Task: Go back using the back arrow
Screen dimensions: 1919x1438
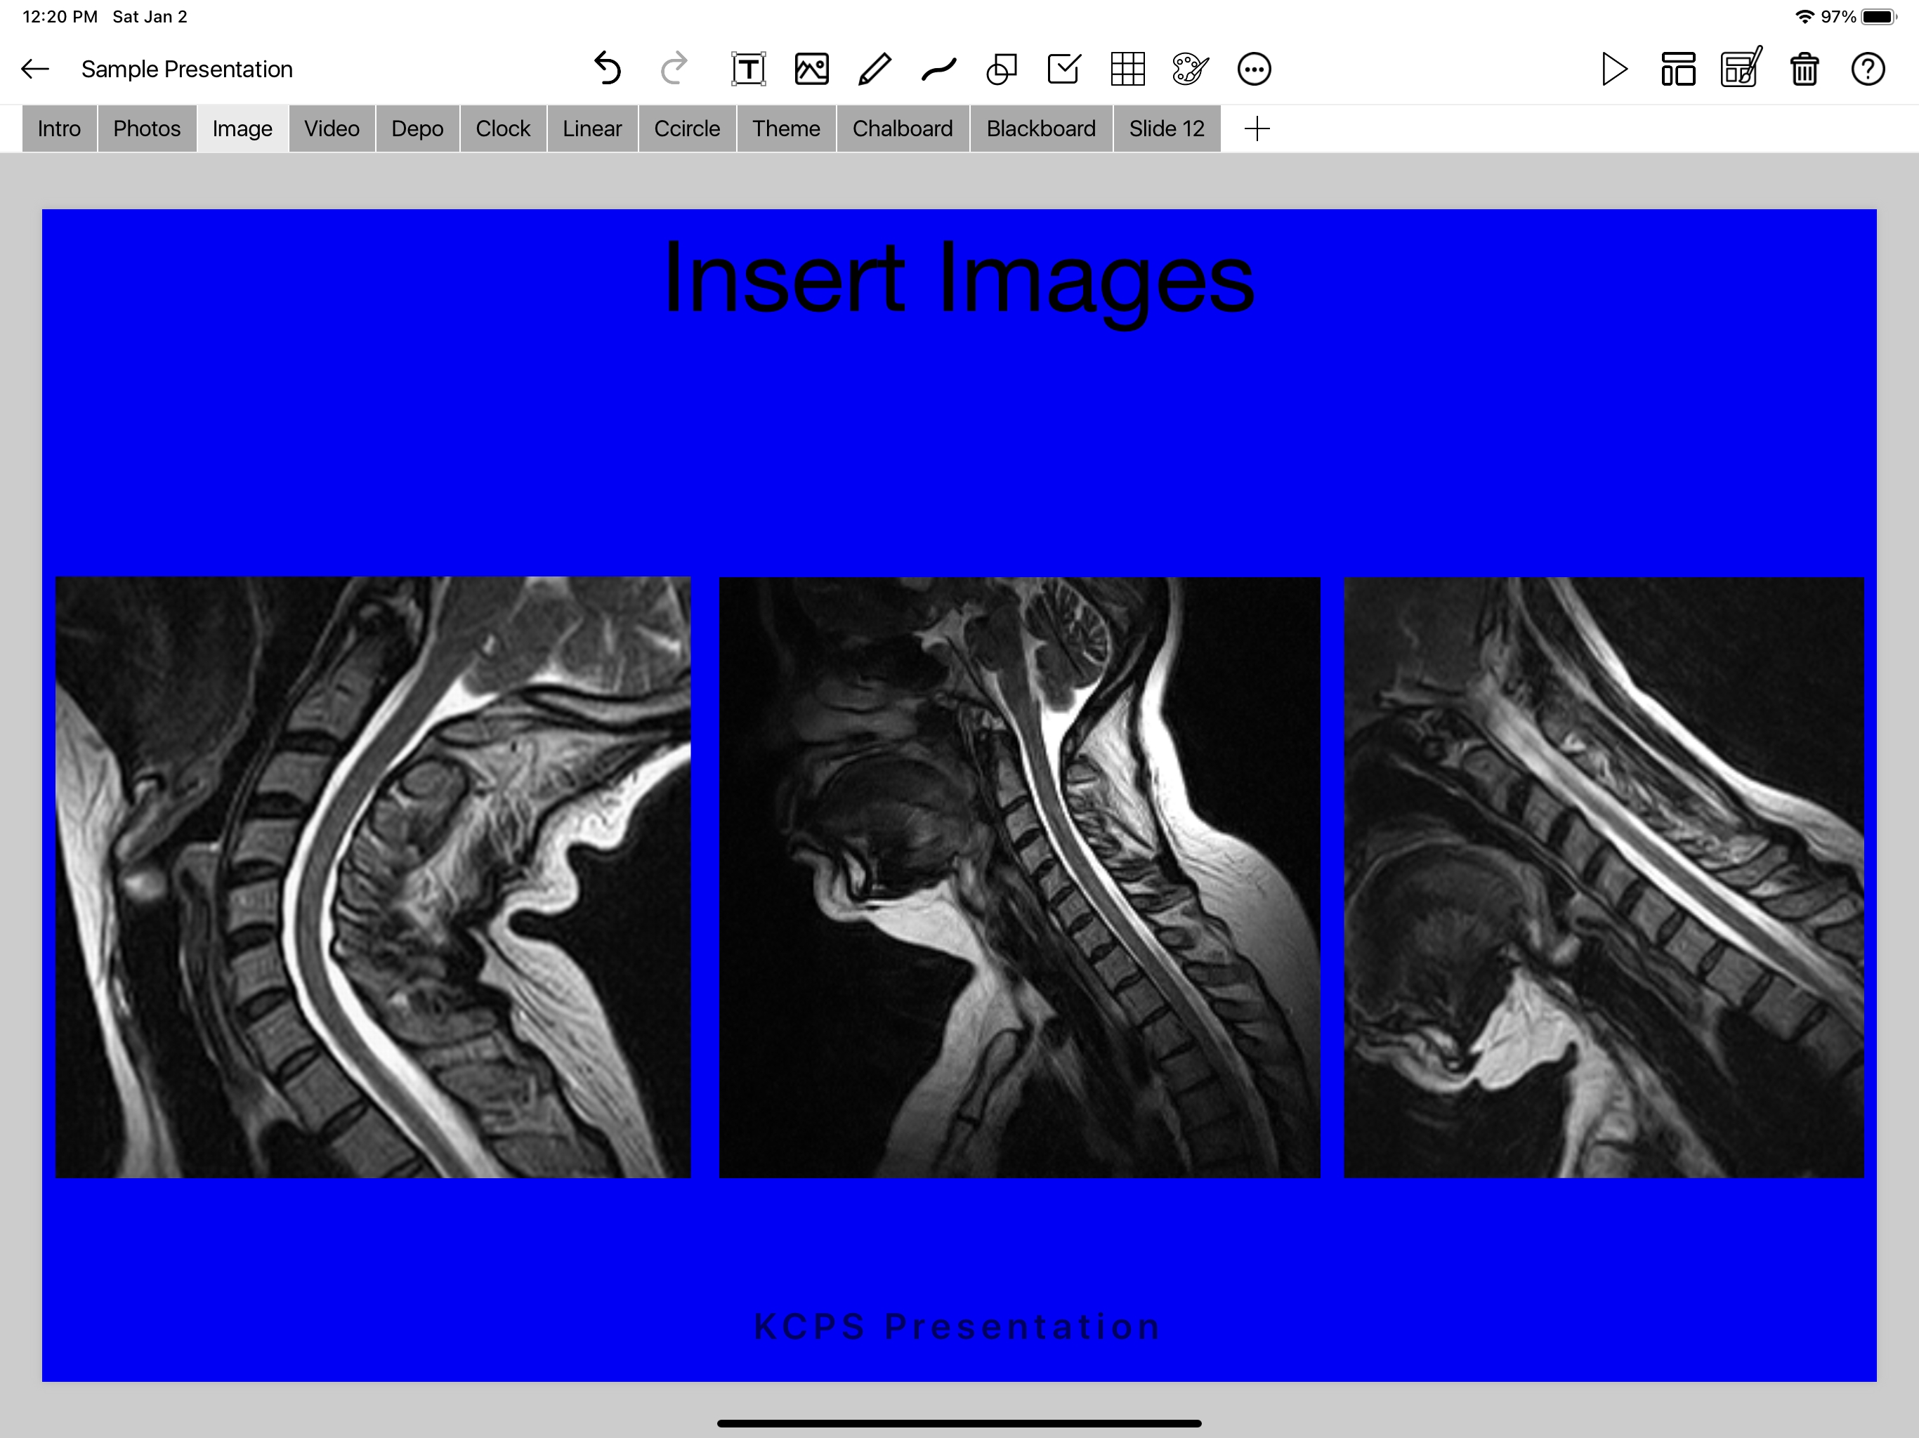Action: (x=34, y=70)
